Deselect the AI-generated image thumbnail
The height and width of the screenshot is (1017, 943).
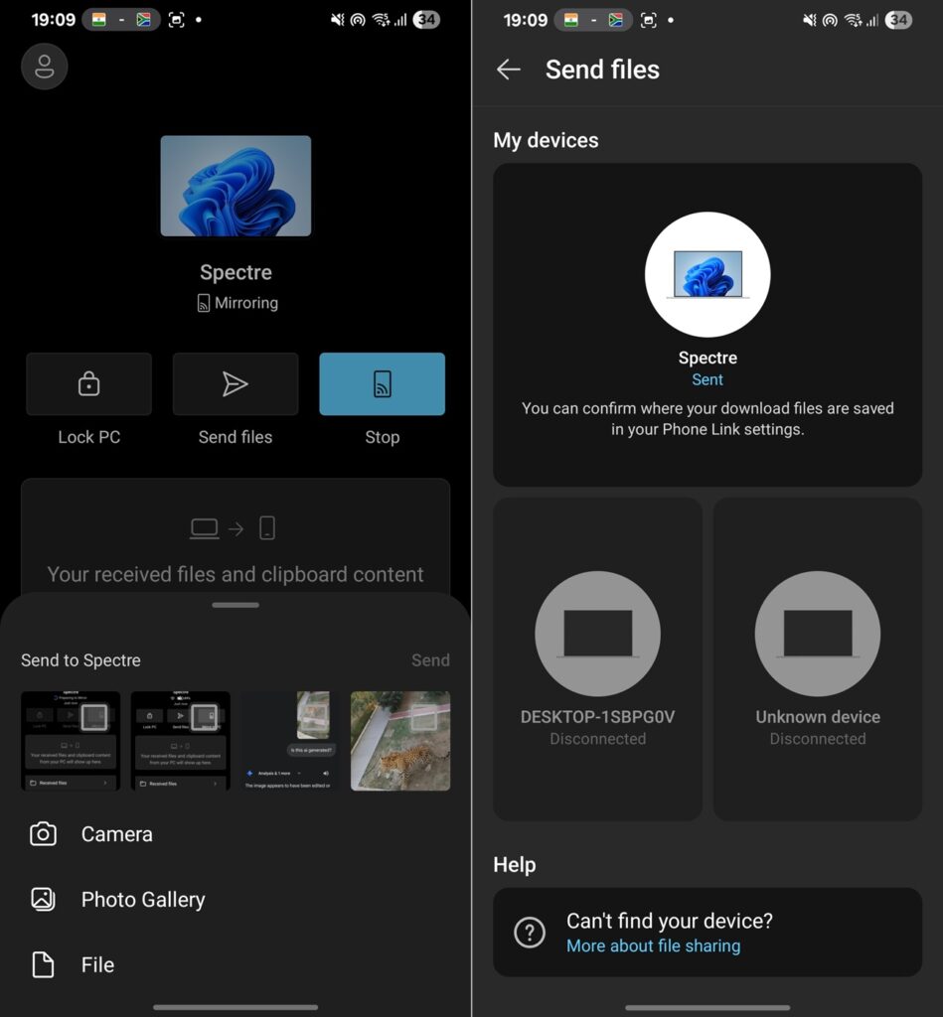point(289,741)
